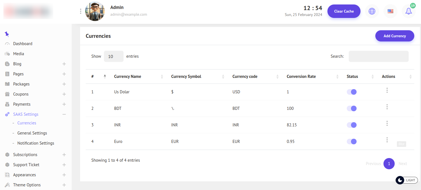Click the notification bell icon
The width and height of the screenshot is (421, 190).
pyautogui.click(x=408, y=11)
